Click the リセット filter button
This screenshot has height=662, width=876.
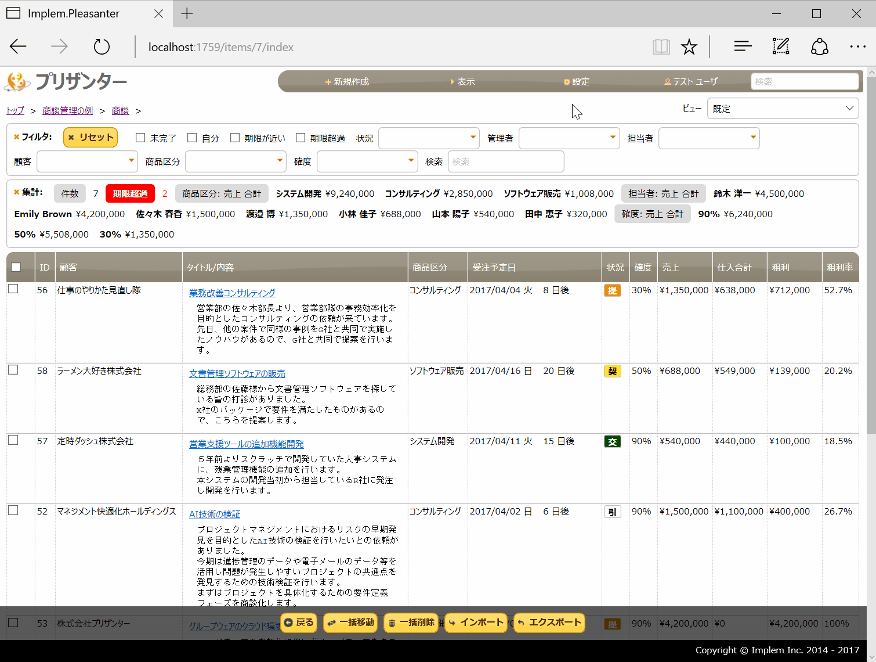(91, 137)
